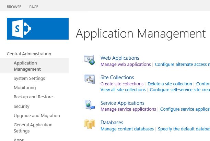Open the Security section
This screenshot has height=141, width=210.
[22, 106]
